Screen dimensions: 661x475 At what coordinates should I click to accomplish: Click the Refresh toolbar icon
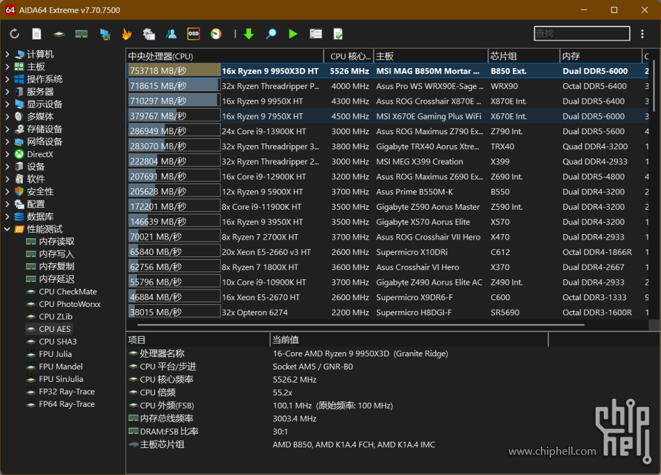14,34
